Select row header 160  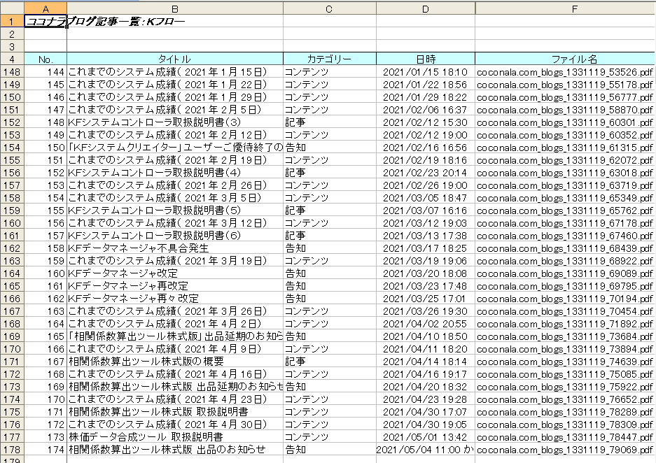click(x=12, y=222)
